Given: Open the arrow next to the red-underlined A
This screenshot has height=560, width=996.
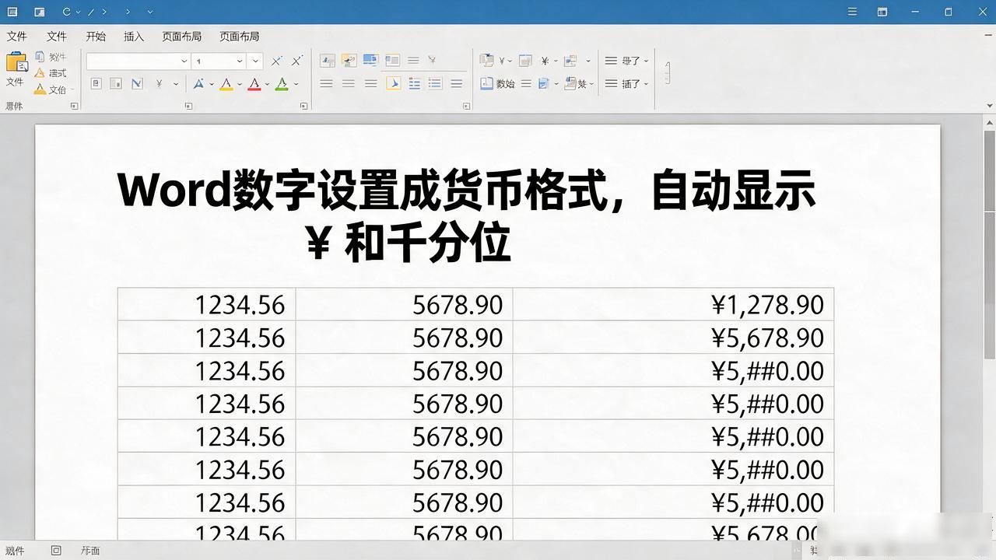Looking at the screenshot, I should pyautogui.click(x=267, y=84).
